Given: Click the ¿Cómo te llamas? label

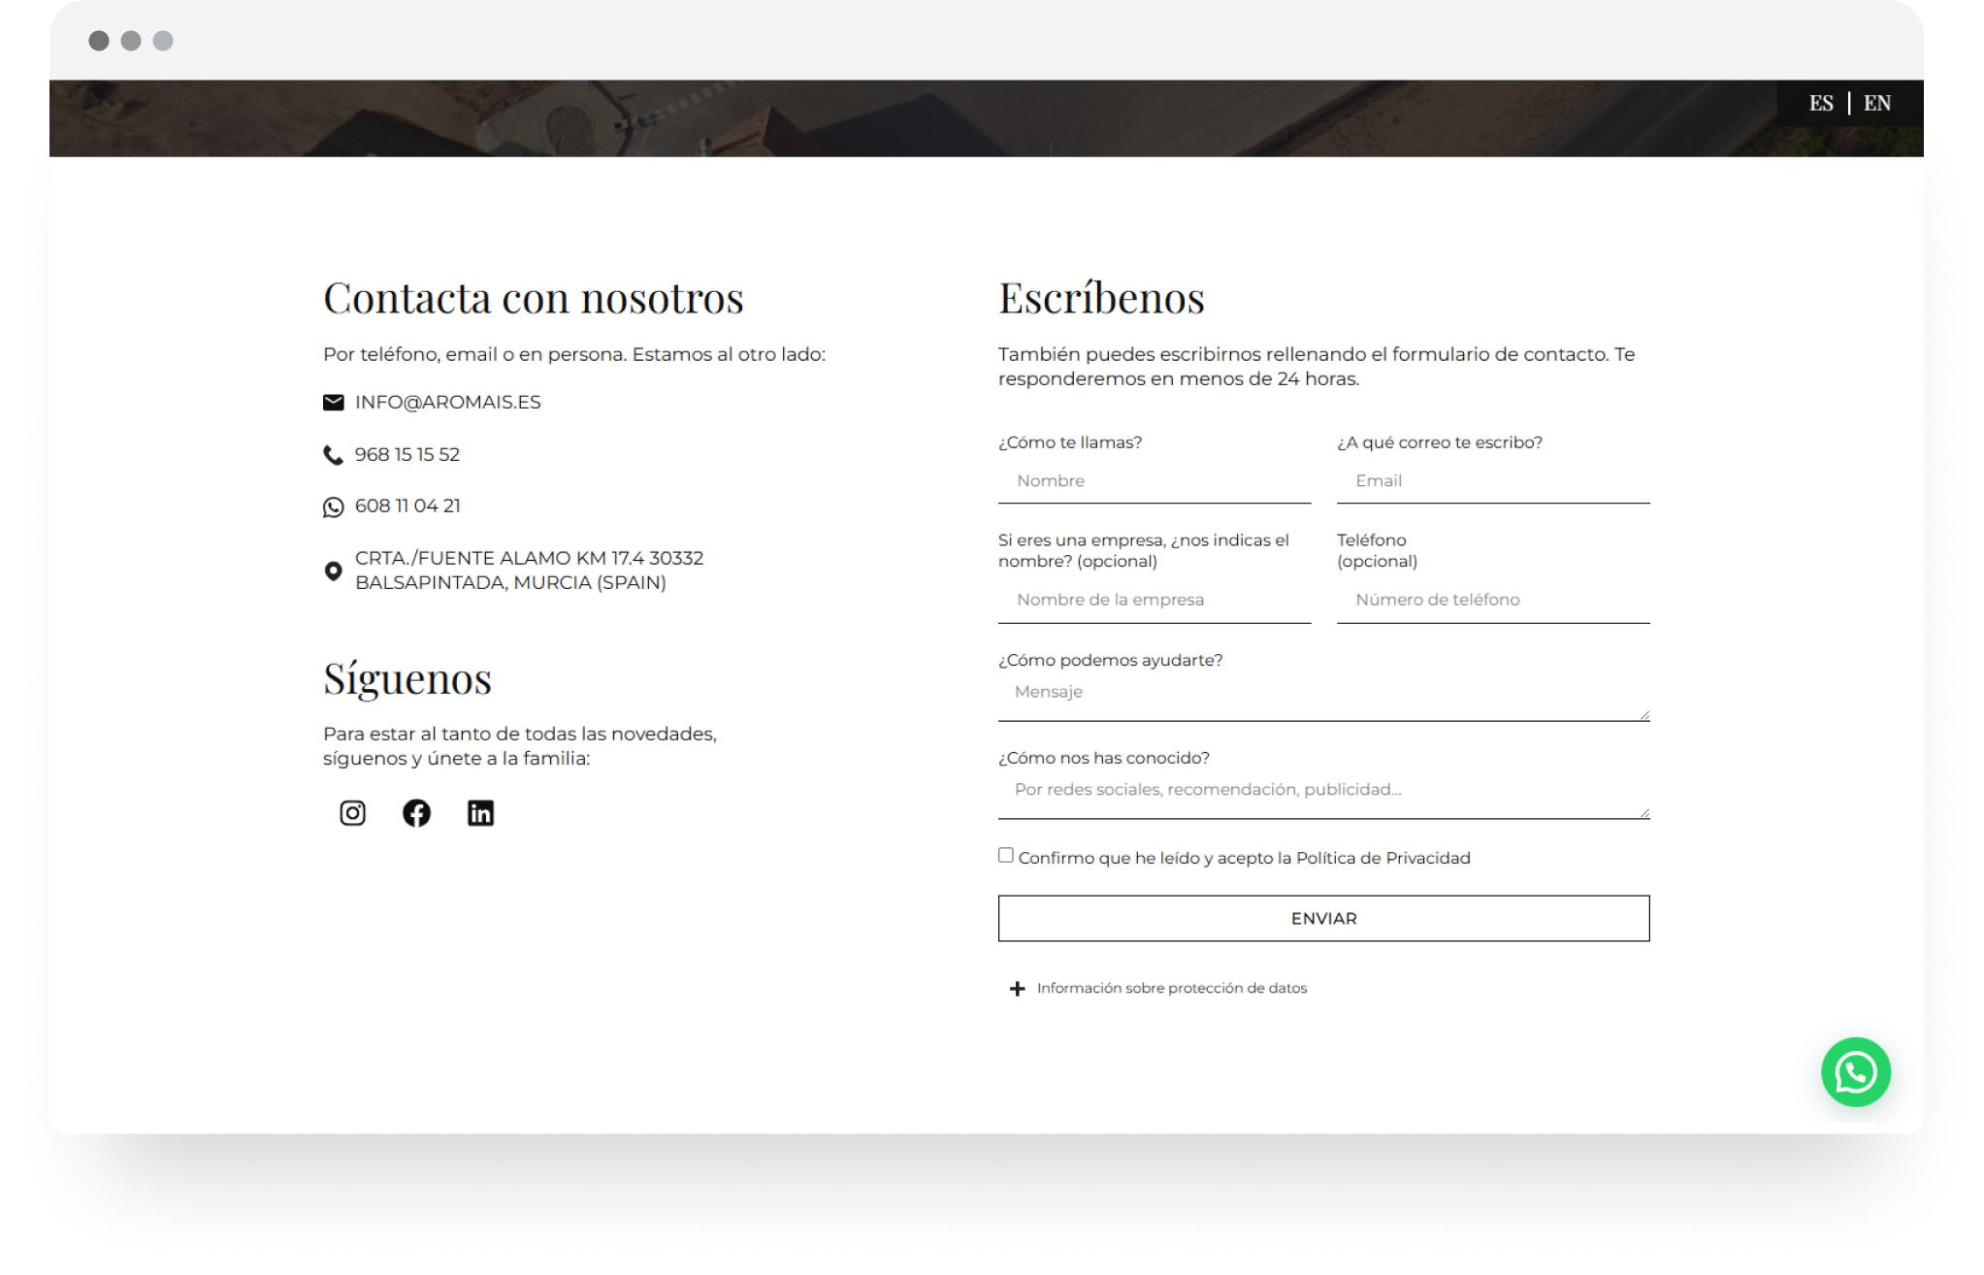Looking at the screenshot, I should 1070,442.
